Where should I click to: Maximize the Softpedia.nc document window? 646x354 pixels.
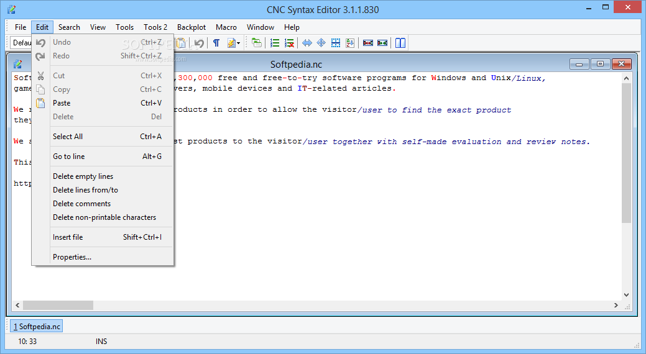click(x=600, y=64)
